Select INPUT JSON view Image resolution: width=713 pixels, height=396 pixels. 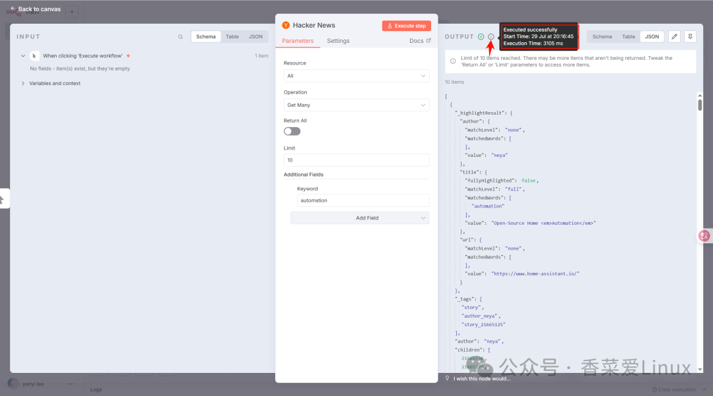click(x=255, y=37)
